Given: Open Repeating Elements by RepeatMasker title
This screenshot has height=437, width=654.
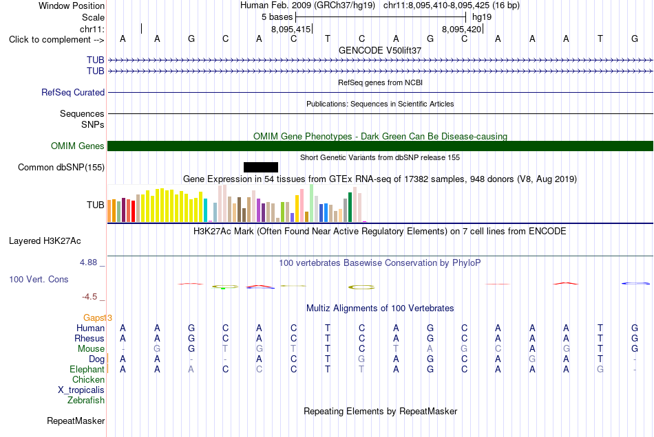Looking at the screenshot, I should coord(380,412).
